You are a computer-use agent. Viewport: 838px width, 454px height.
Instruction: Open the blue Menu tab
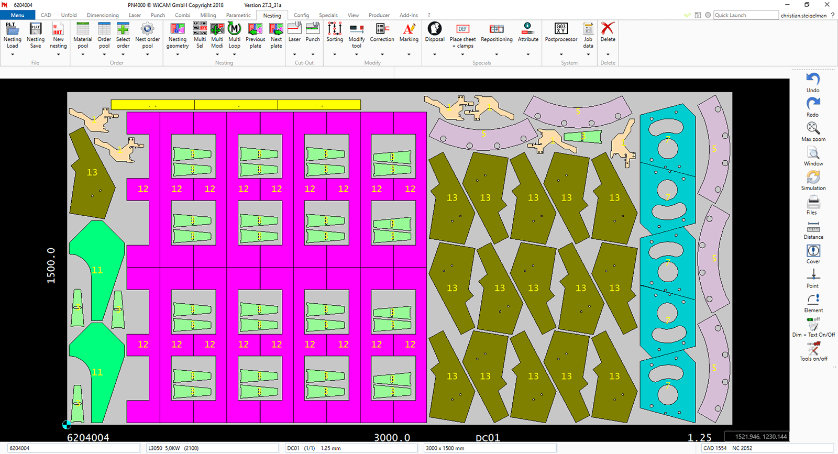pyautogui.click(x=18, y=15)
